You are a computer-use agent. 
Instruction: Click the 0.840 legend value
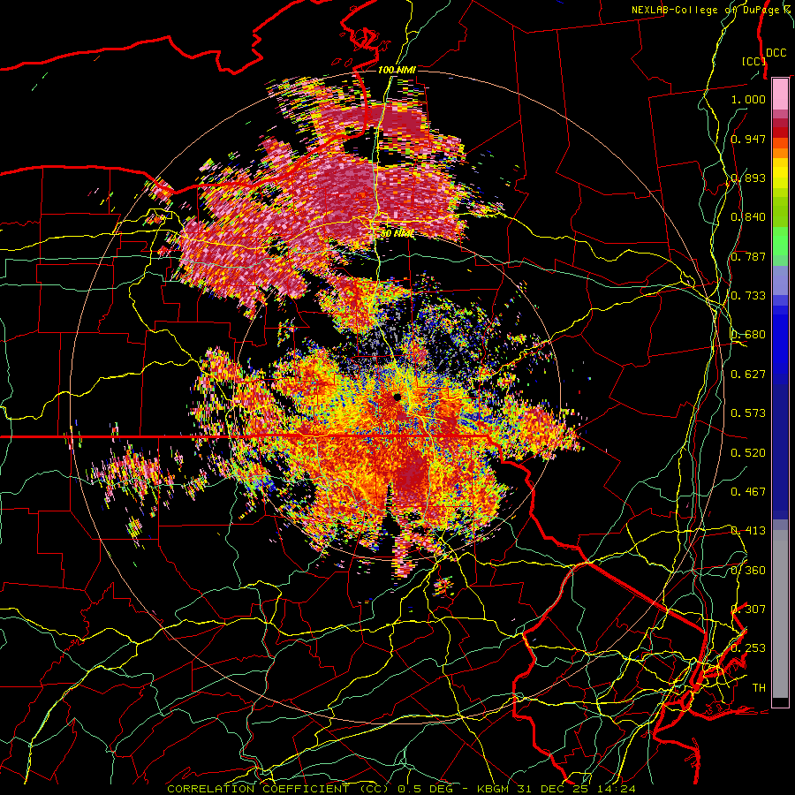click(748, 216)
